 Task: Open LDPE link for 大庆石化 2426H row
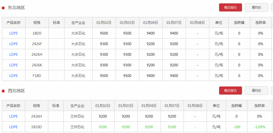point(14,54)
